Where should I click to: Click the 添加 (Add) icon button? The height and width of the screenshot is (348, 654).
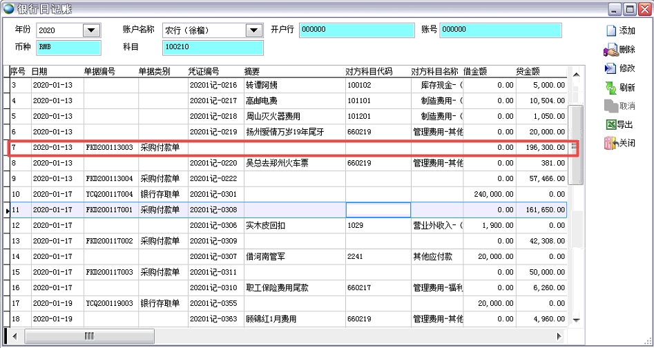click(x=610, y=31)
